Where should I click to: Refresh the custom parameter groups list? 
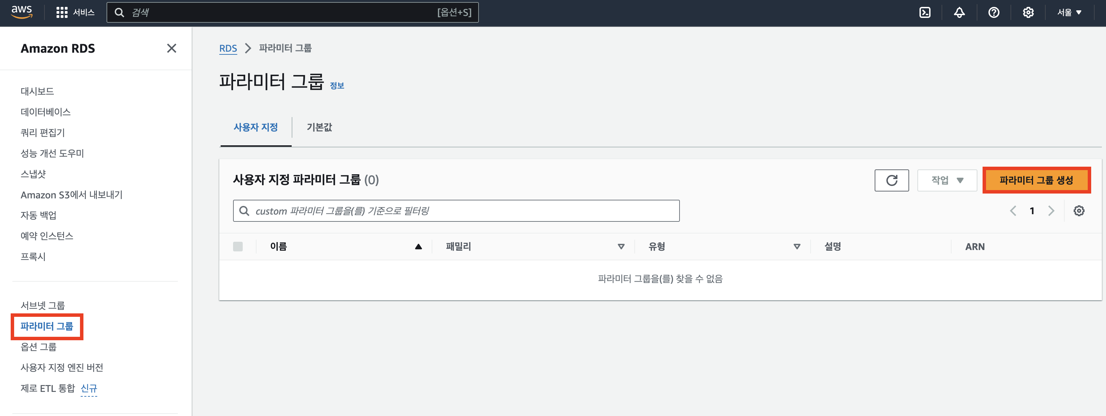891,180
